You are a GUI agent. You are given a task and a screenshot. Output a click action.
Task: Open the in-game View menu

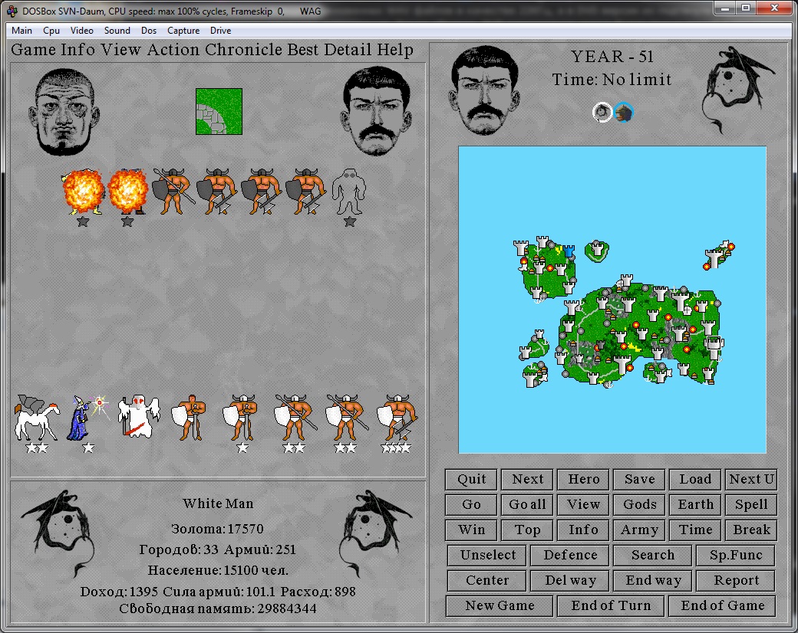[x=120, y=50]
